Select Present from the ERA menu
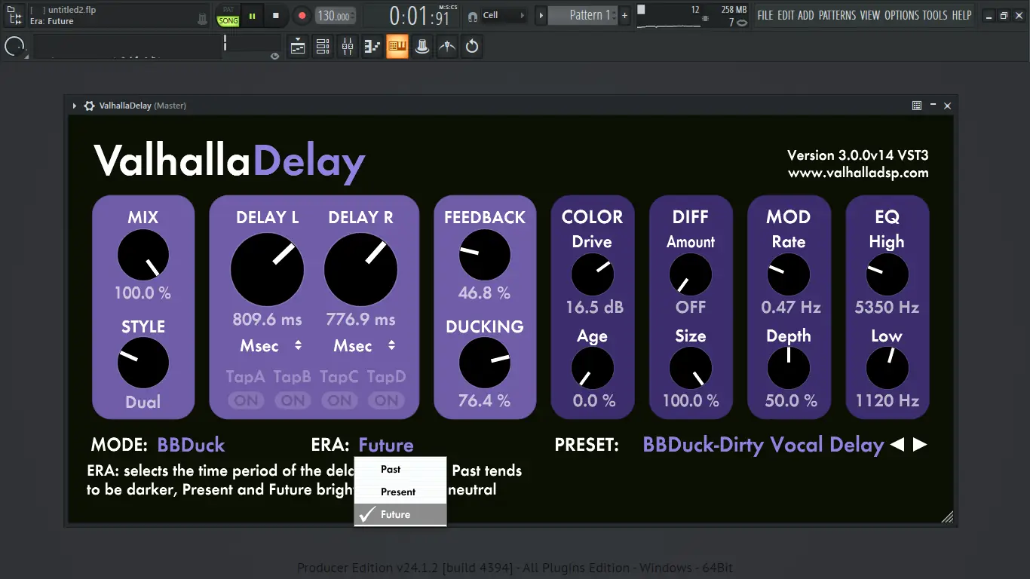Viewport: 1030px width, 579px height. [400, 492]
